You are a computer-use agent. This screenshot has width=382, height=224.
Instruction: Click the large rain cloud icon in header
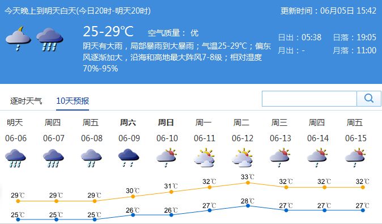pyautogui.click(x=50, y=40)
